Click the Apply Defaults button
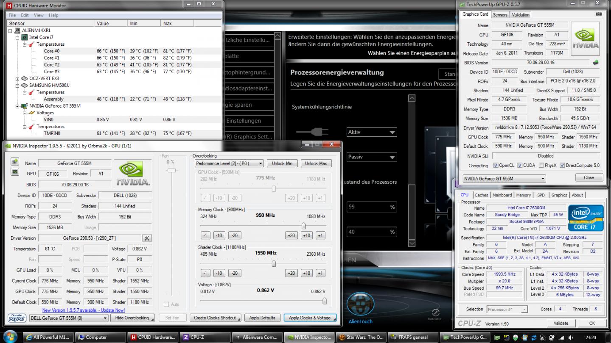The image size is (611, 343). coord(262,318)
